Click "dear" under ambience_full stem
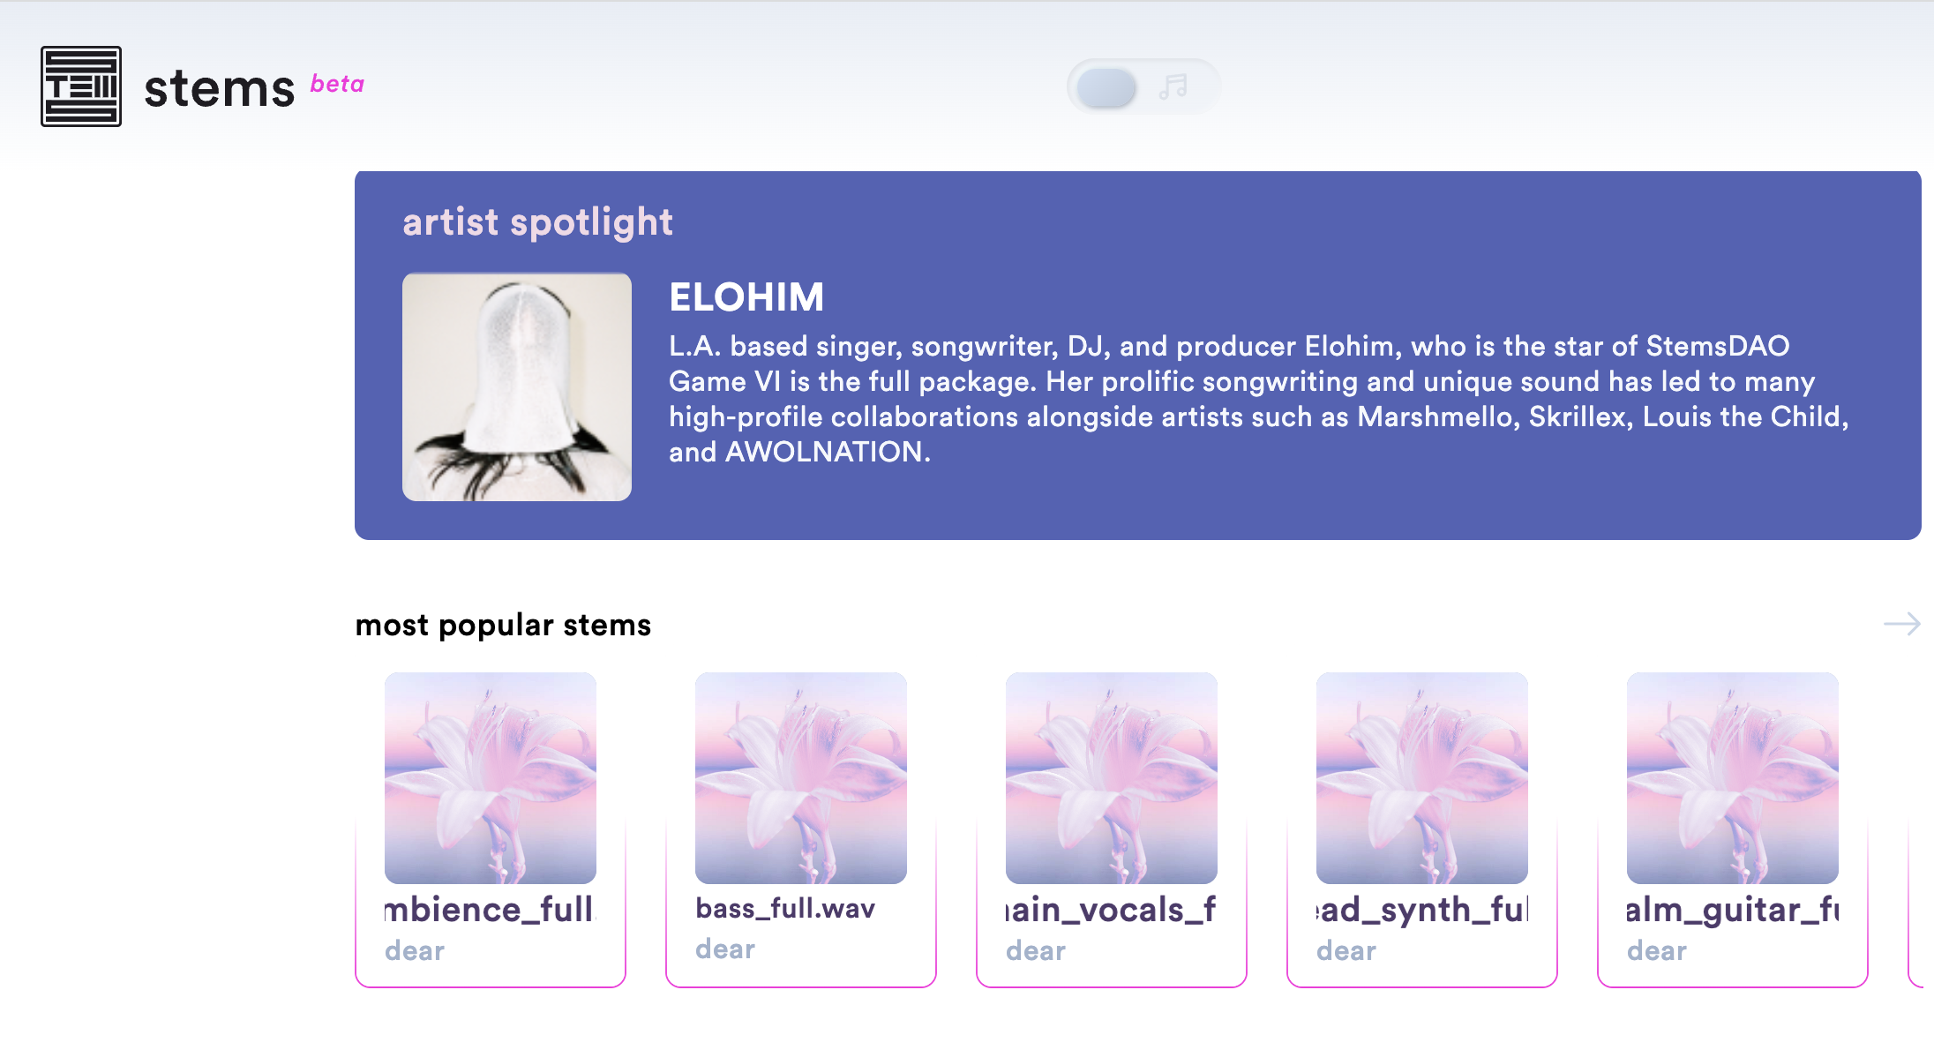The width and height of the screenshot is (1934, 1050). (415, 951)
